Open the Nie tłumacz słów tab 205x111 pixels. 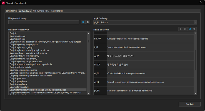pyautogui.click(x=41, y=11)
